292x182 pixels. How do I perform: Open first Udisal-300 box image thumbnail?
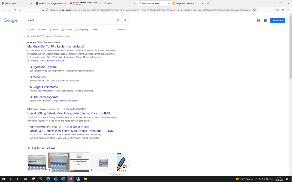37,163
